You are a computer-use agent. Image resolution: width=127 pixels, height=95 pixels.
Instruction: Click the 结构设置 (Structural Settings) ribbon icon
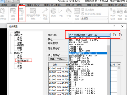13,11
